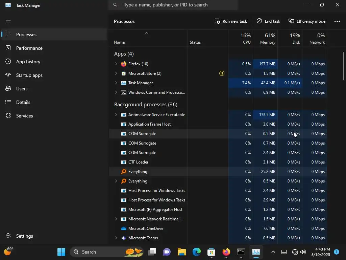346x260 pixels.
Task: Expand the second Everything process group
Action: 116,181
